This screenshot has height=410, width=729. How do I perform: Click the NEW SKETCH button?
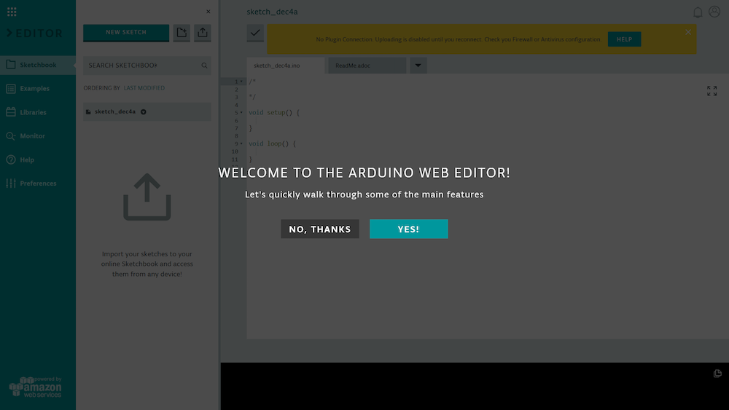point(126,33)
